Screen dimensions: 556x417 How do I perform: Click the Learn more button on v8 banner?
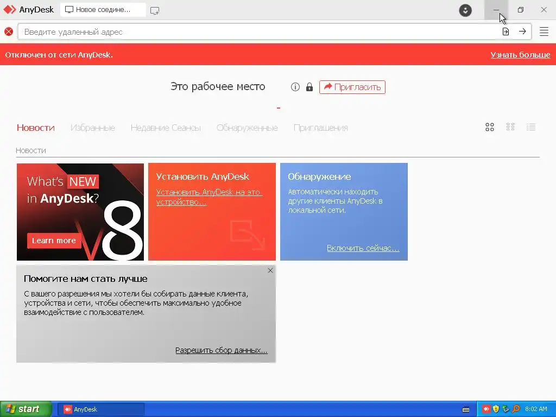click(54, 241)
